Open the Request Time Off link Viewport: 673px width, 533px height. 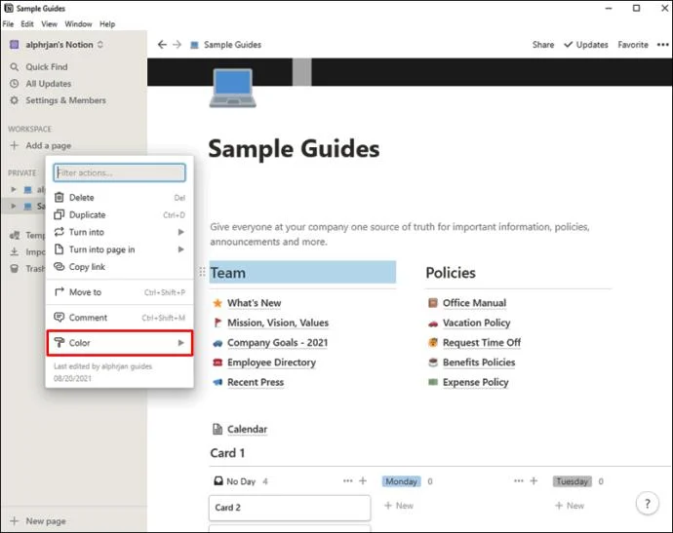(482, 343)
